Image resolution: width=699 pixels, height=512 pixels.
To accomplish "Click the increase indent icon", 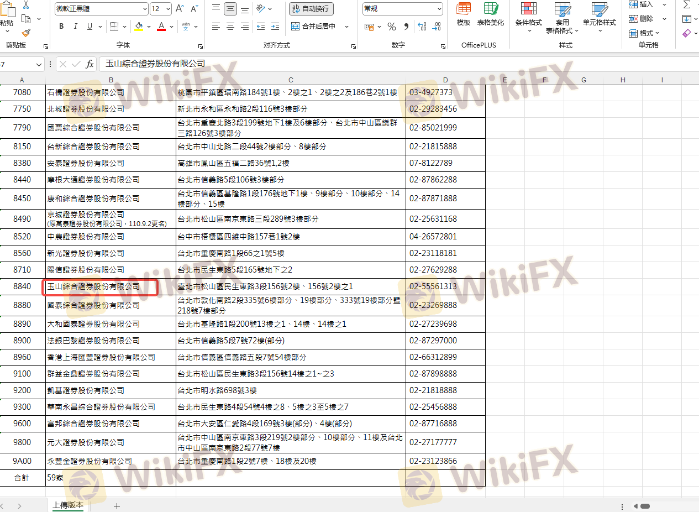I will tap(273, 27).
